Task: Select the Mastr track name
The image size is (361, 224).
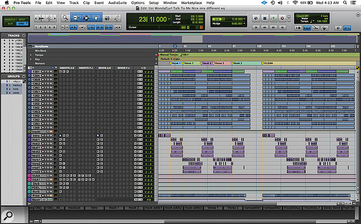Action: point(36,200)
